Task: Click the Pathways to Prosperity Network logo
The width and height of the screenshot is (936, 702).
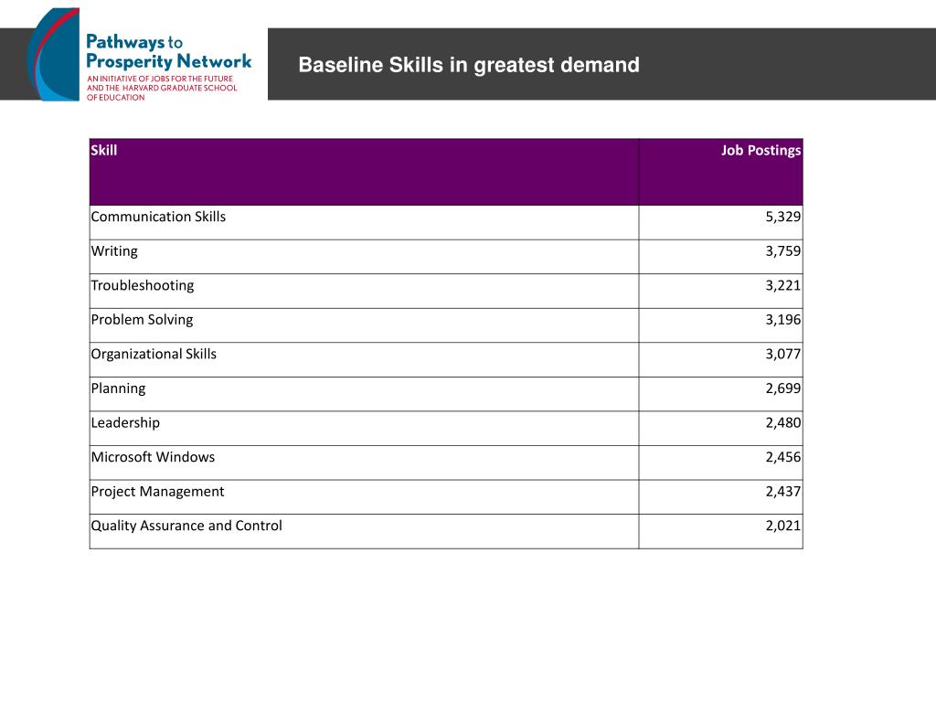Action: (x=140, y=55)
